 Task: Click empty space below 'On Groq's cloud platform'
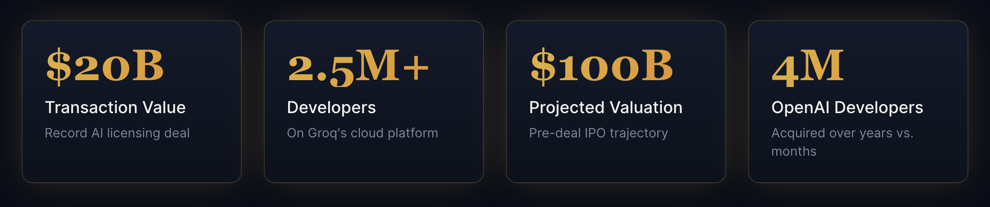pyautogui.click(x=373, y=160)
